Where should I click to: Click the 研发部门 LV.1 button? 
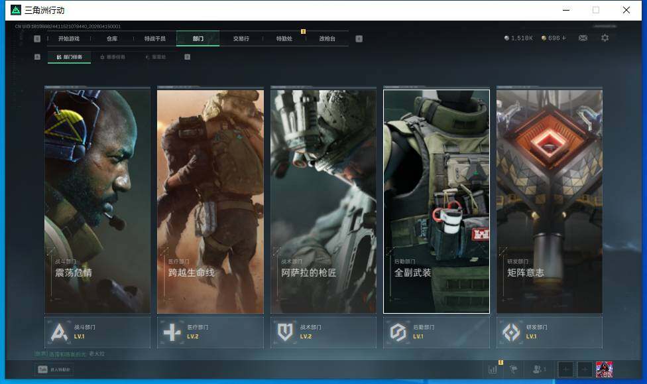(550, 332)
